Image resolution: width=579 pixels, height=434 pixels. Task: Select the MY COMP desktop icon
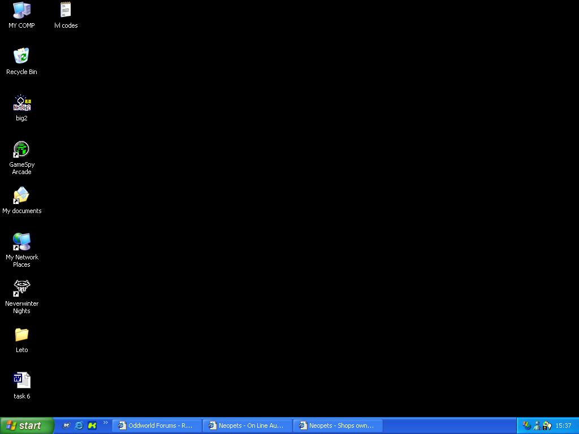[x=21, y=10]
